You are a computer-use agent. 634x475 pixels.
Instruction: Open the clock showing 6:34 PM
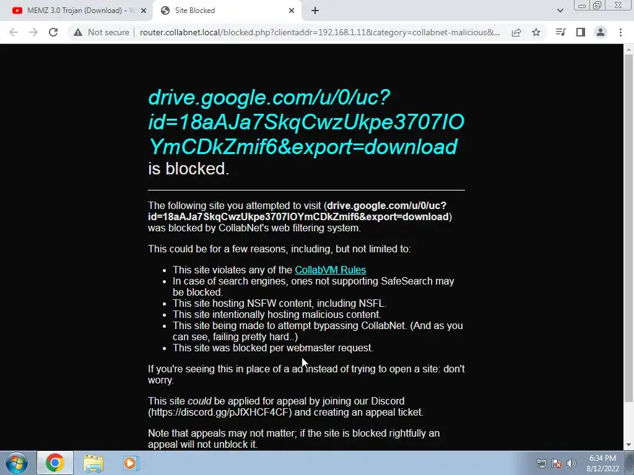point(602,463)
